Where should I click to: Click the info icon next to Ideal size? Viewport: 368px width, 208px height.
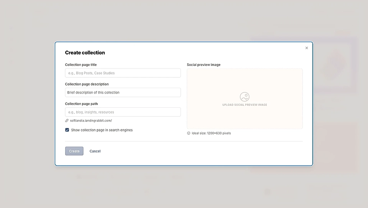click(189, 133)
